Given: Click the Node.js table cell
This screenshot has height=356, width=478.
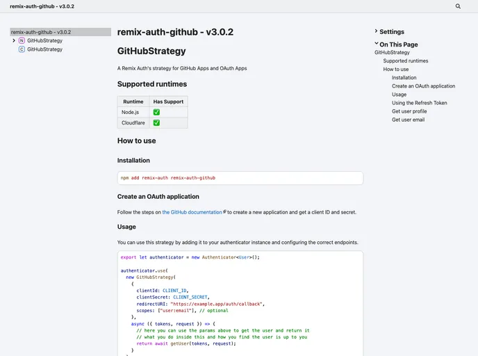Looking at the screenshot, I should (133, 112).
